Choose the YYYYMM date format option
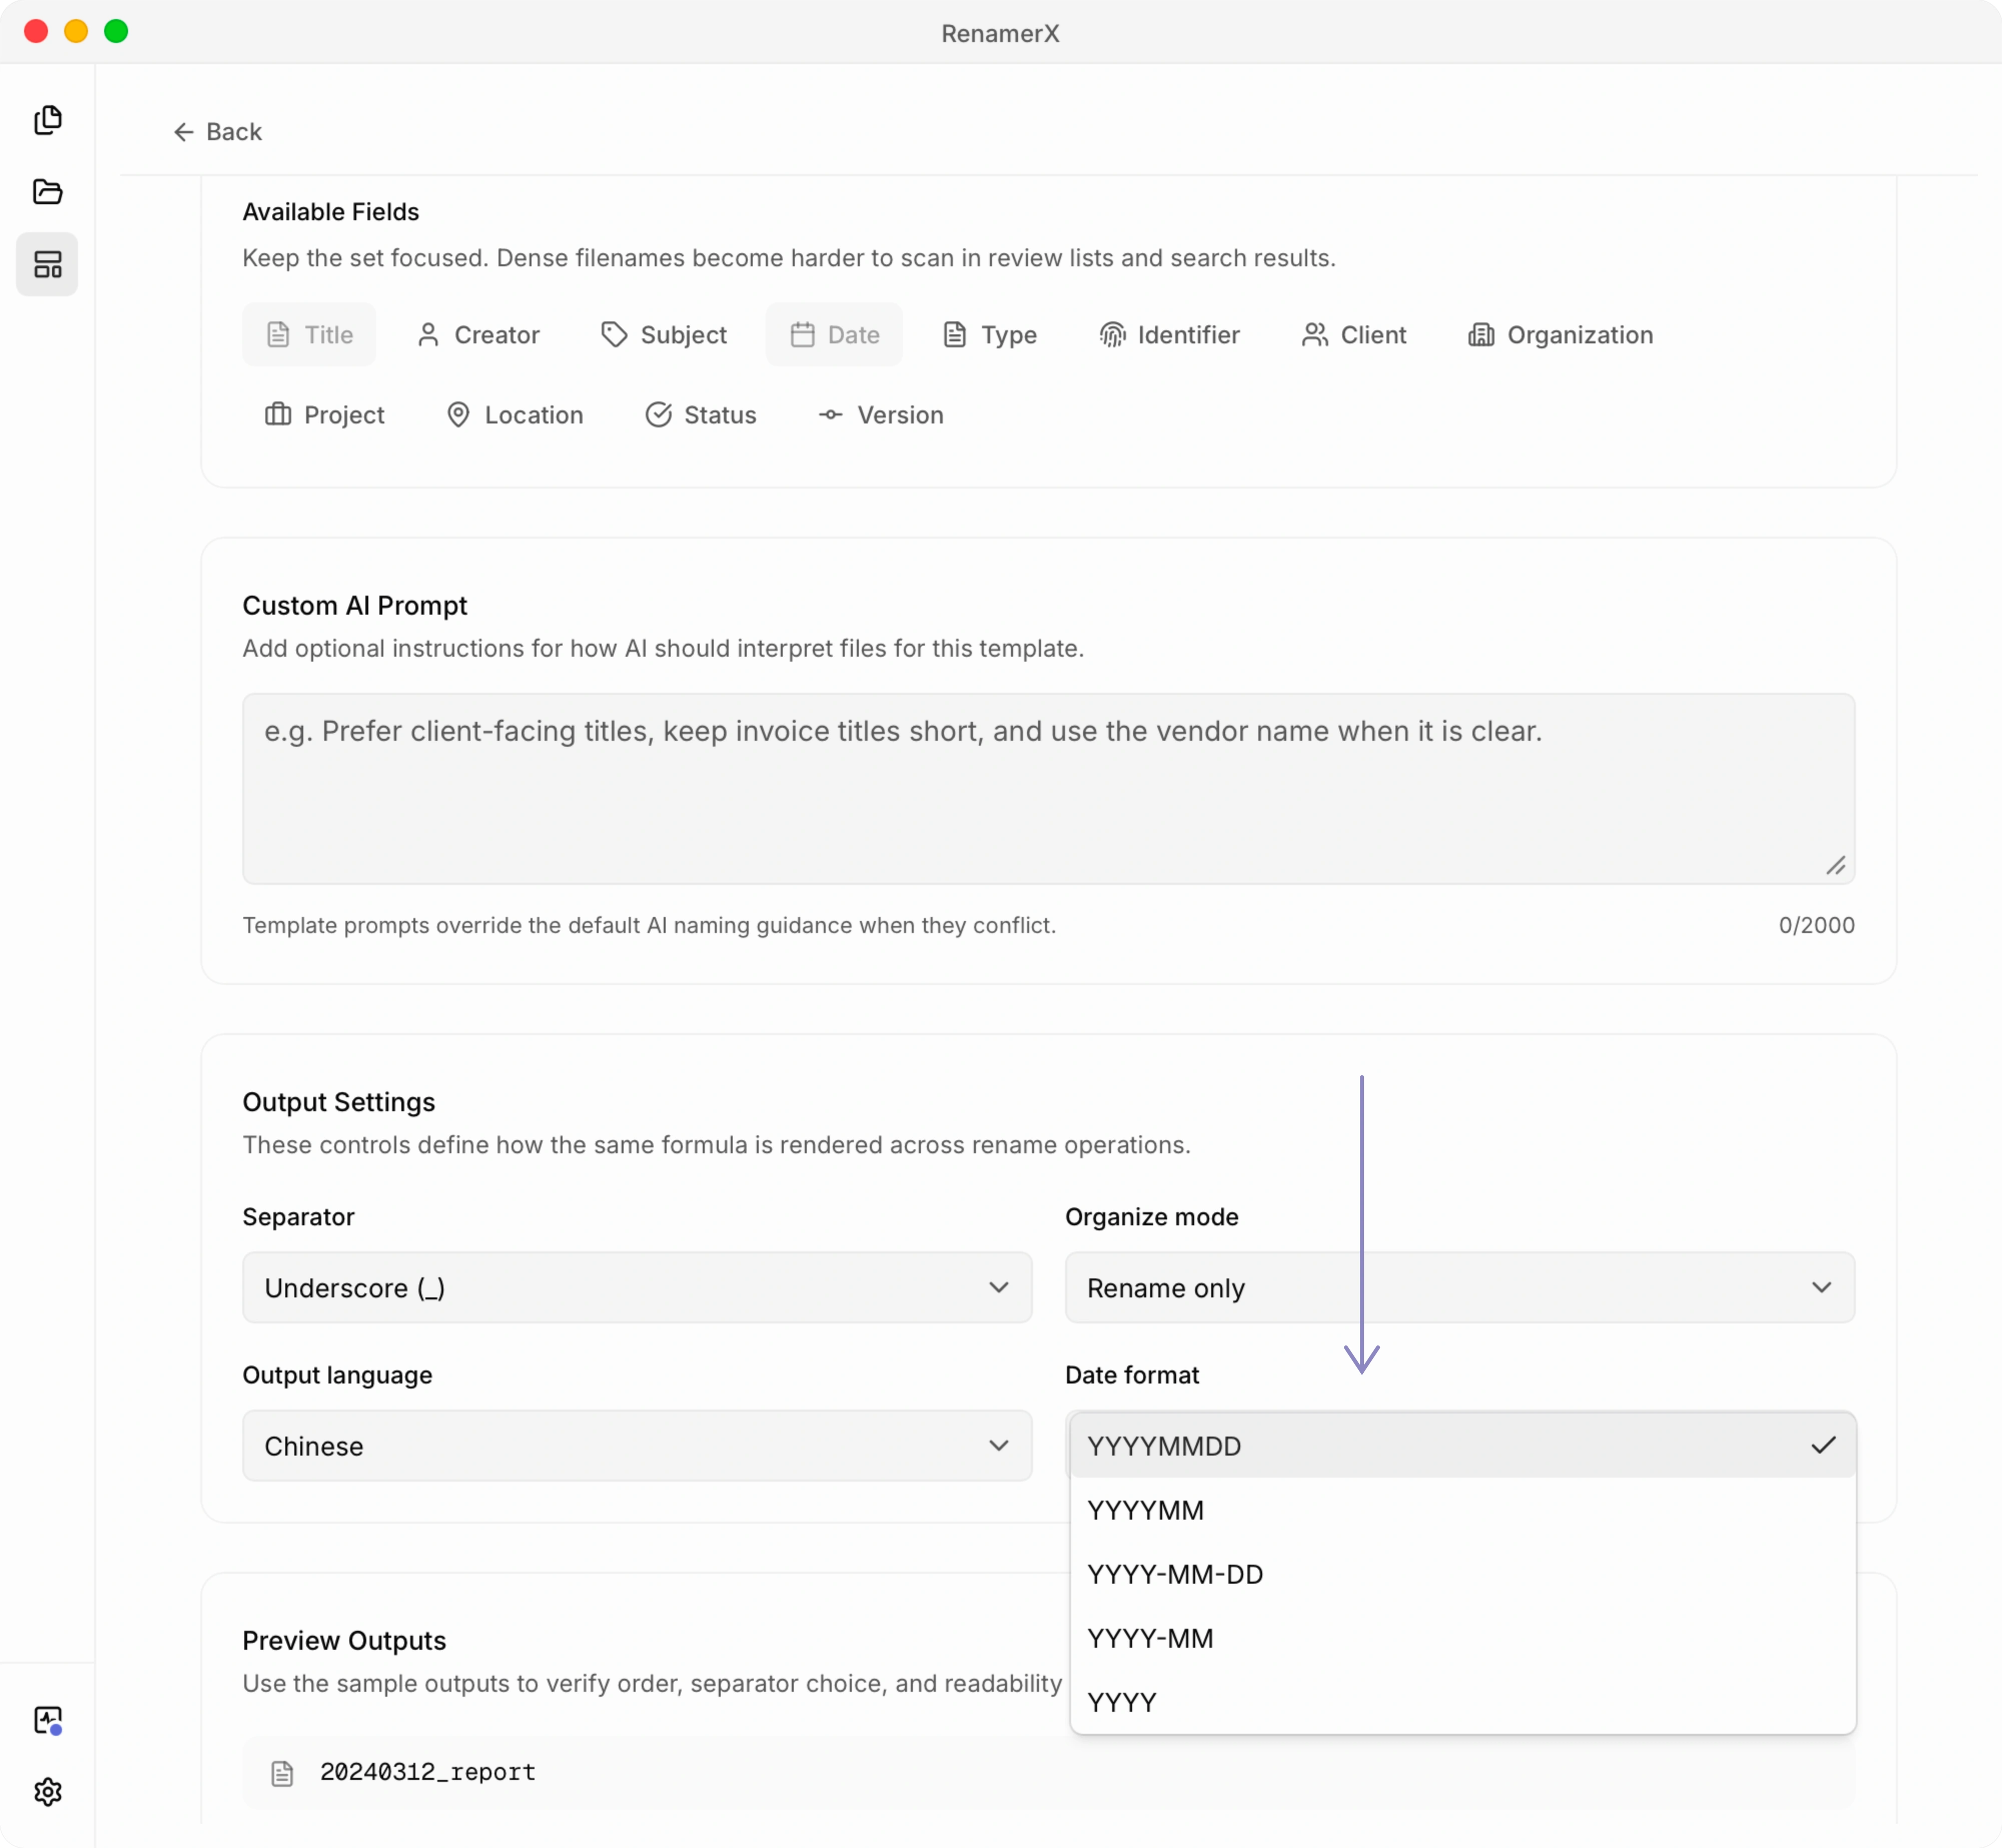This screenshot has height=1848, width=2002. [1462, 1509]
